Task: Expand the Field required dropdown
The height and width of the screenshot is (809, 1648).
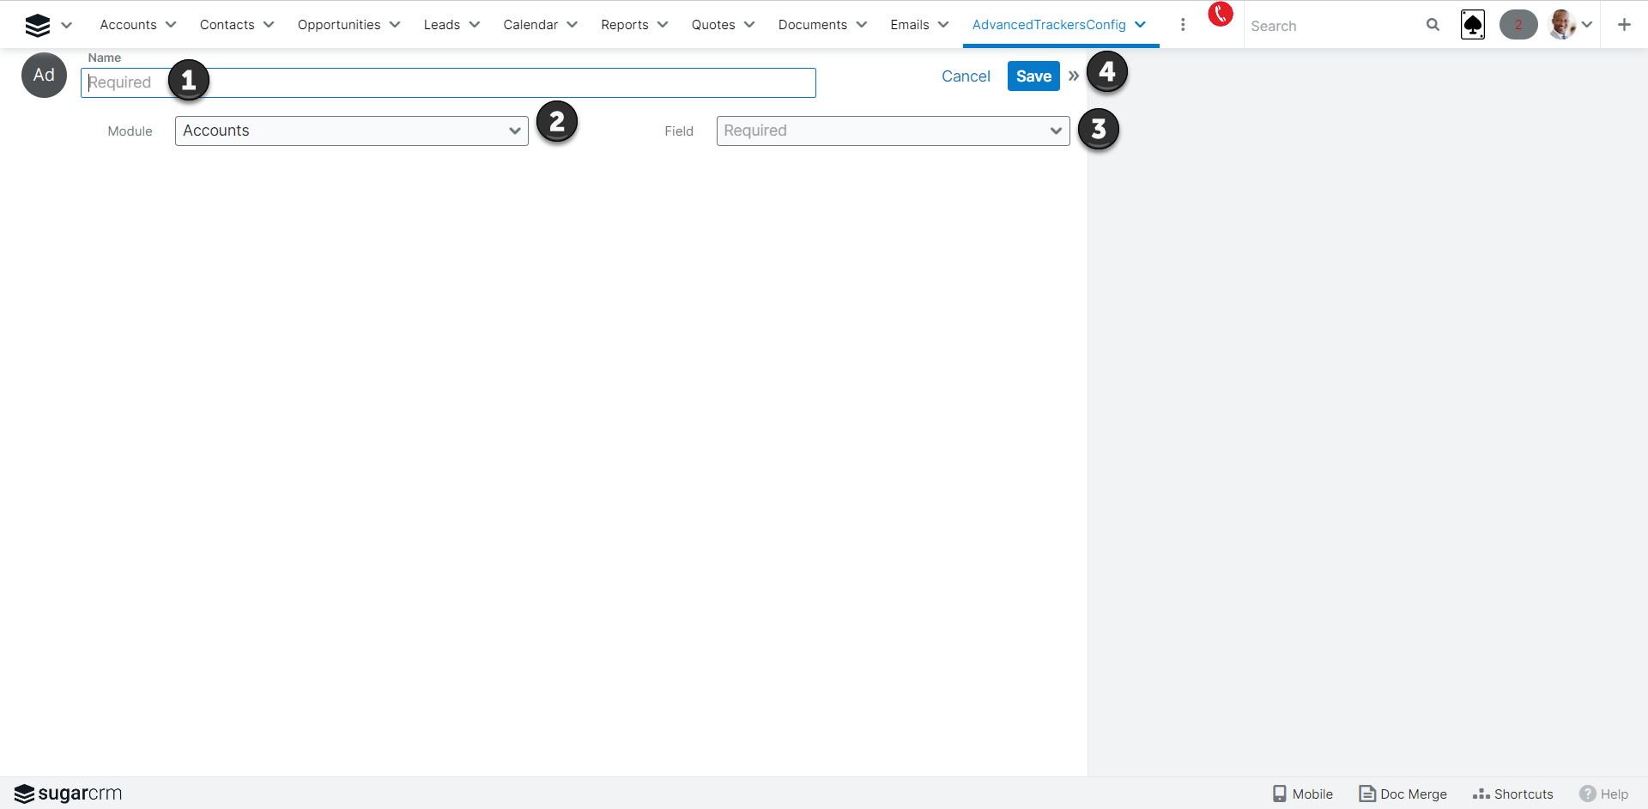Action: click(893, 131)
